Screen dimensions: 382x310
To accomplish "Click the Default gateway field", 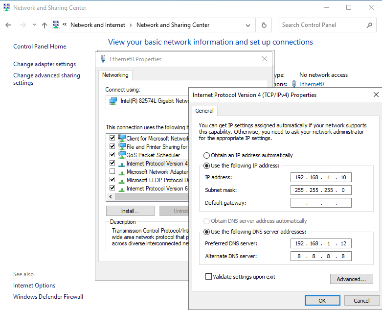I will click(321, 203).
